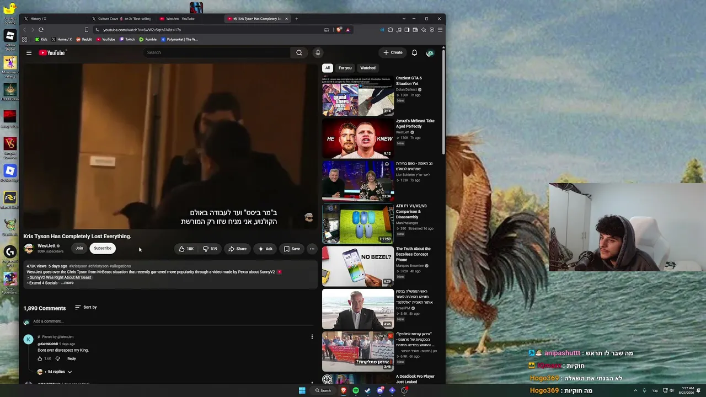
Task: Open the Twitch bookmark
Action: 127,40
